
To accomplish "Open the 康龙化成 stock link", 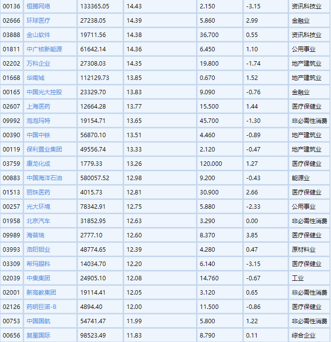I will point(38,163).
